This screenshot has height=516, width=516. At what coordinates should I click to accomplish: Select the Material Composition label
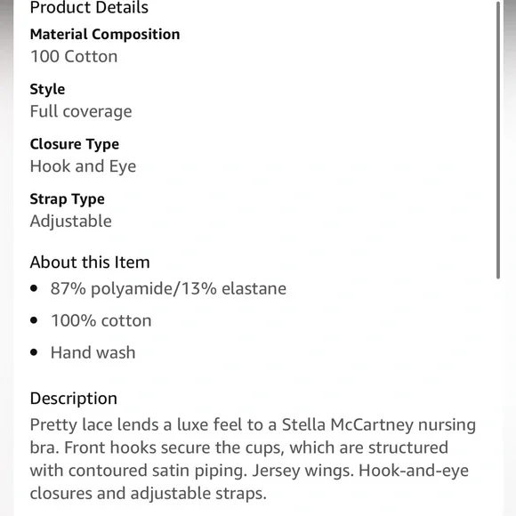pos(105,34)
